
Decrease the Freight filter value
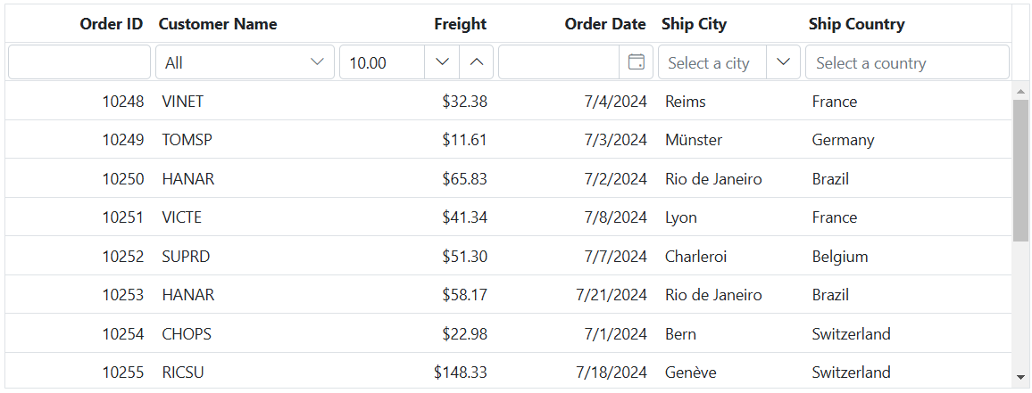coord(442,62)
